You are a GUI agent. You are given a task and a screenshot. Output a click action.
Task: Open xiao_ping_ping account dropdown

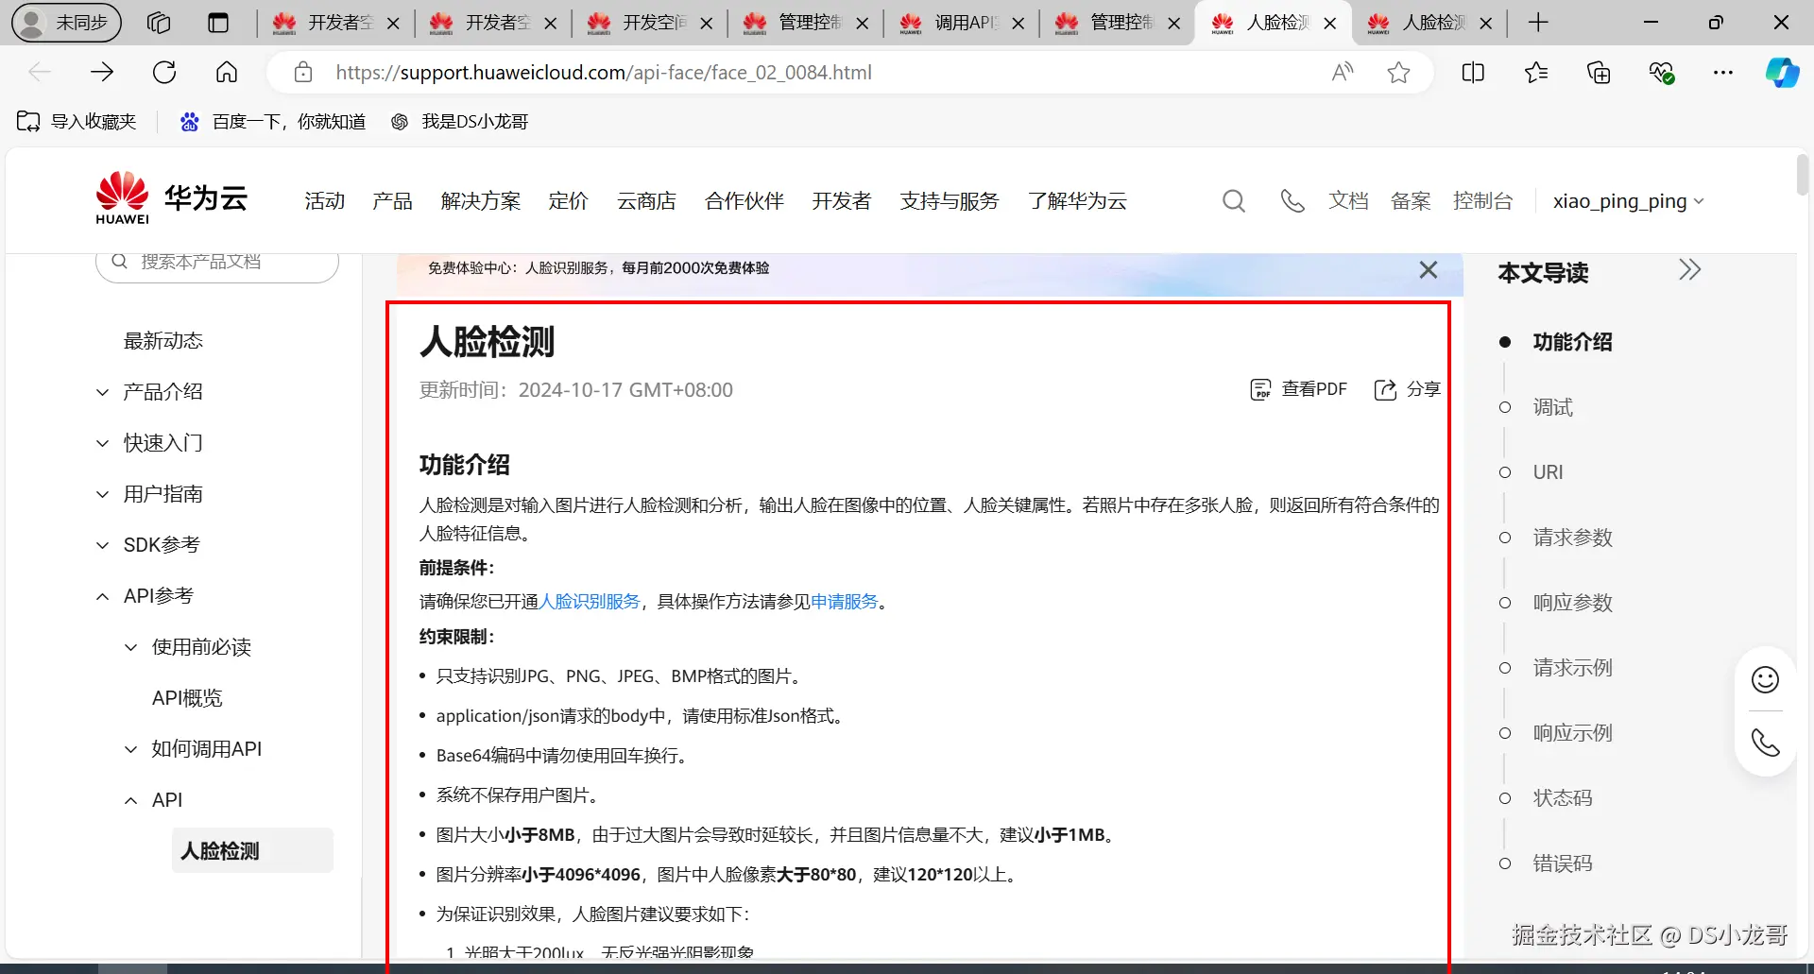pyautogui.click(x=1628, y=201)
